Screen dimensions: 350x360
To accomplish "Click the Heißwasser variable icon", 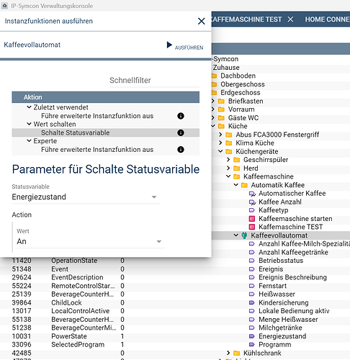I will (251, 294).
